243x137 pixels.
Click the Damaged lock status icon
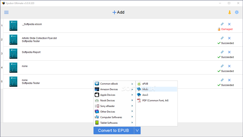[219, 29]
